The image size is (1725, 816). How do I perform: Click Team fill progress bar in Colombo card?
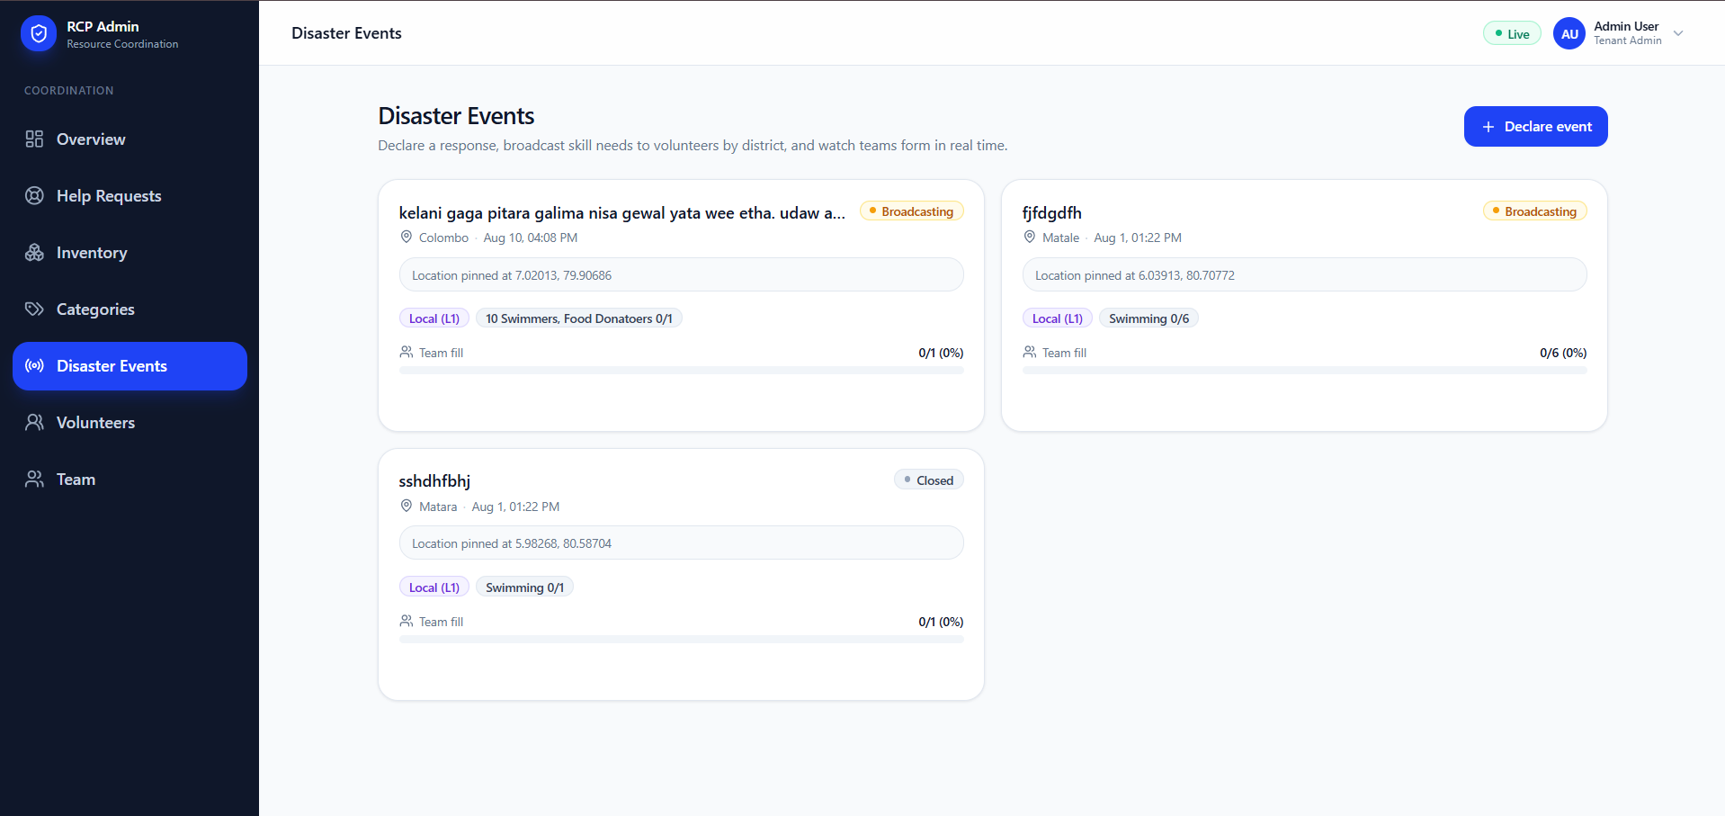[x=682, y=370]
